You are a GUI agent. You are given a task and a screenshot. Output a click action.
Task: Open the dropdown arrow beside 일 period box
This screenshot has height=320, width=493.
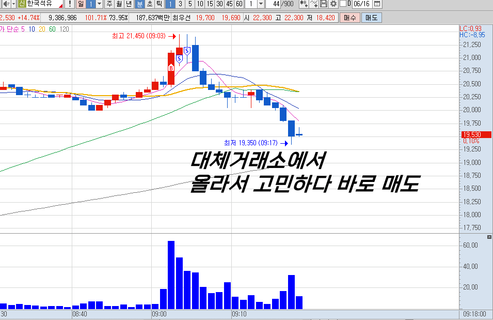coord(99,4)
